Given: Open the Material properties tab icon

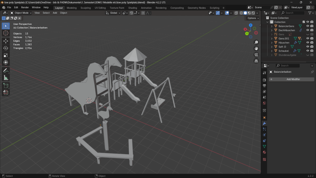Looking at the screenshot, I should pos(264,152).
